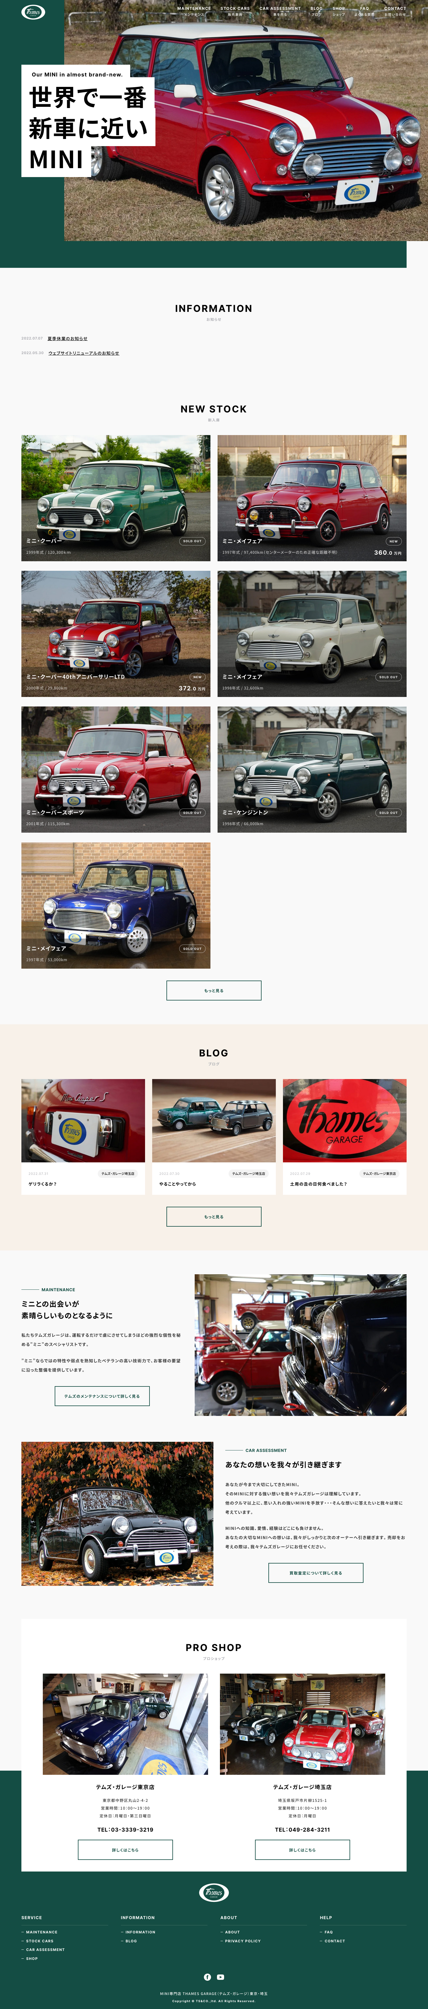
Task: Click テムズのメンテナンスについて詳しく見る button
Action: tap(102, 1396)
